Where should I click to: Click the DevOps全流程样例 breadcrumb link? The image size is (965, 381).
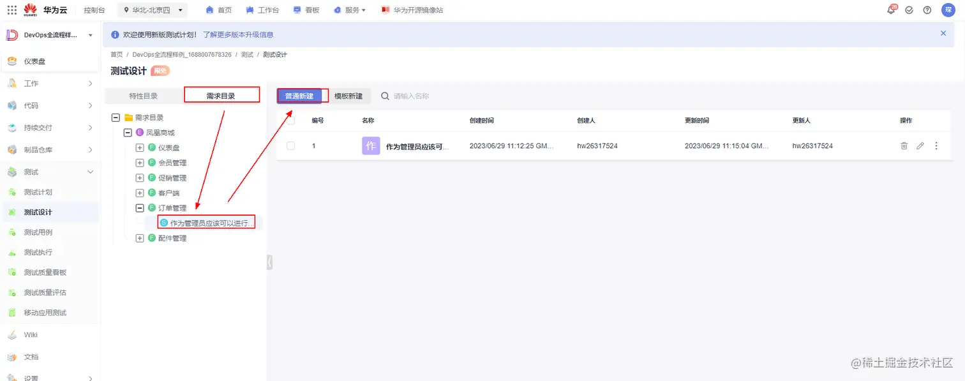pyautogui.click(x=182, y=55)
